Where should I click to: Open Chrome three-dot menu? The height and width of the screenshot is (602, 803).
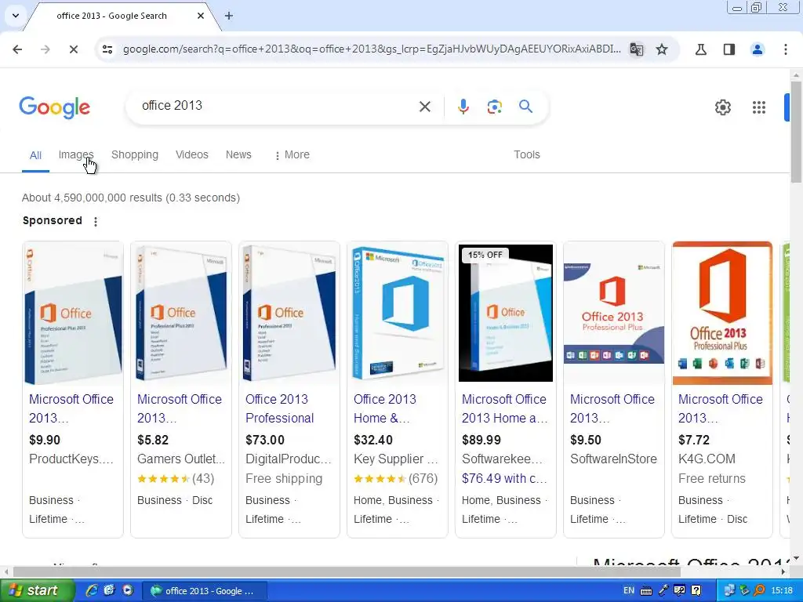coord(786,49)
